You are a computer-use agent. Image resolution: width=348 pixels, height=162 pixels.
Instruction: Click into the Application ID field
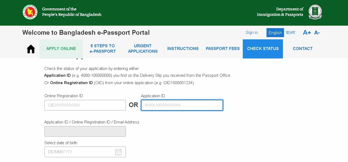pyautogui.click(x=182, y=105)
